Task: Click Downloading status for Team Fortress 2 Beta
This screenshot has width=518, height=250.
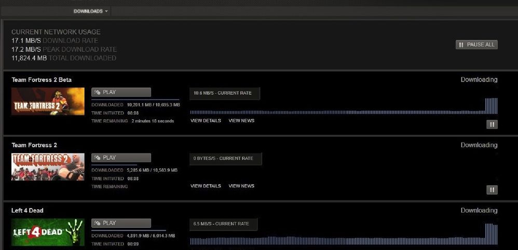Action: [x=479, y=79]
